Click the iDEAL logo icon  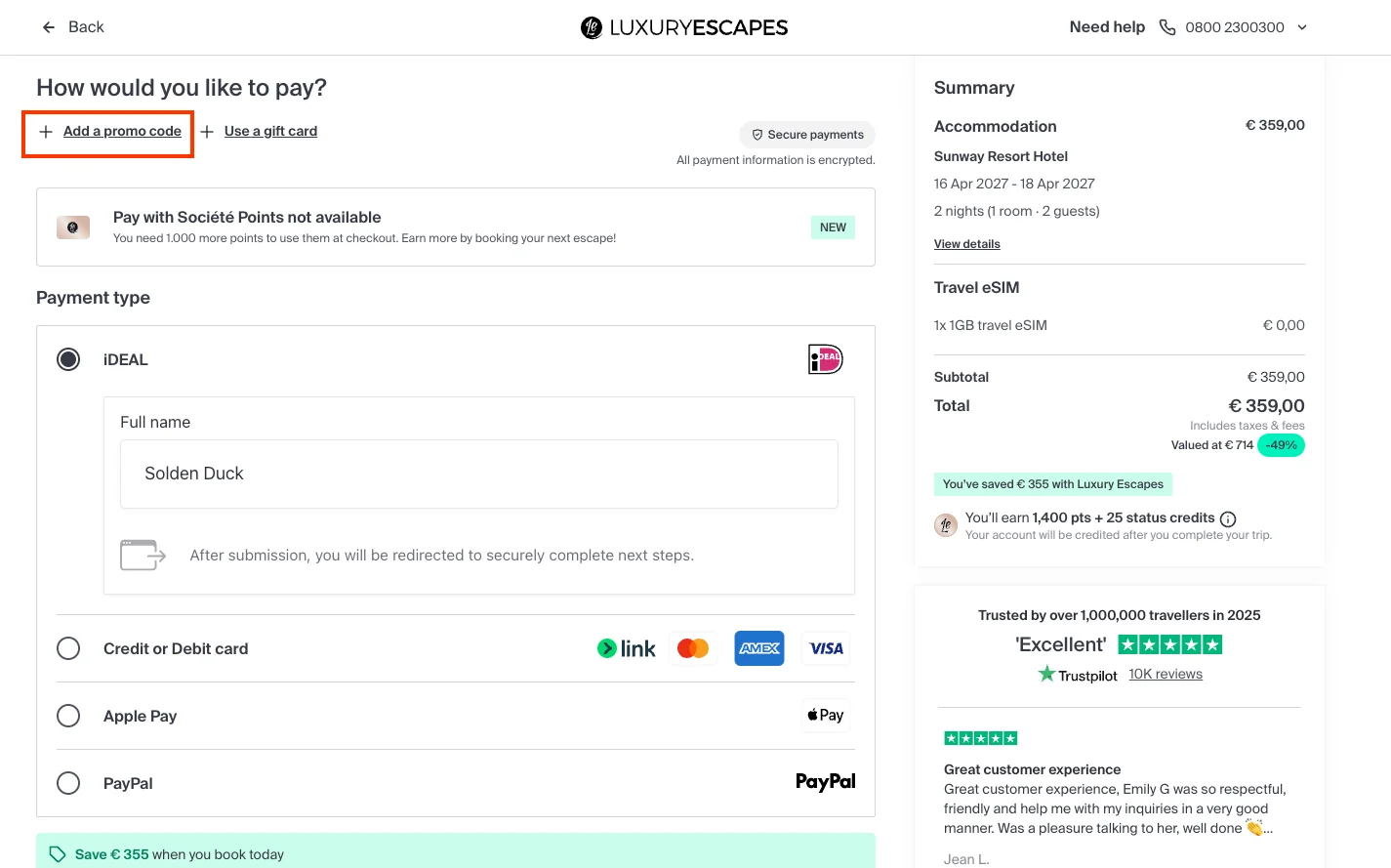point(826,359)
